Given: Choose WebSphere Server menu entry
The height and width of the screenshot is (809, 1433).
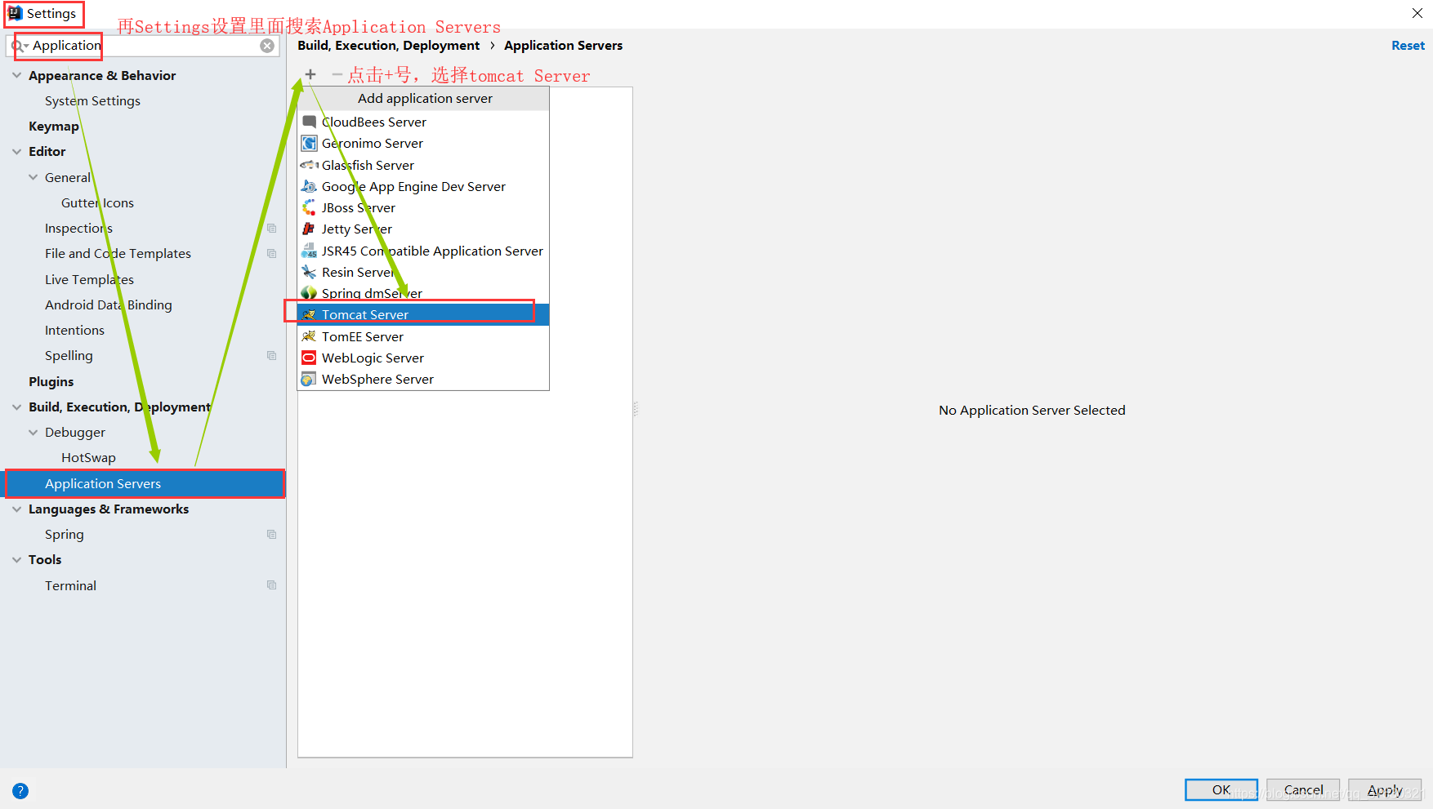Looking at the screenshot, I should [423, 379].
